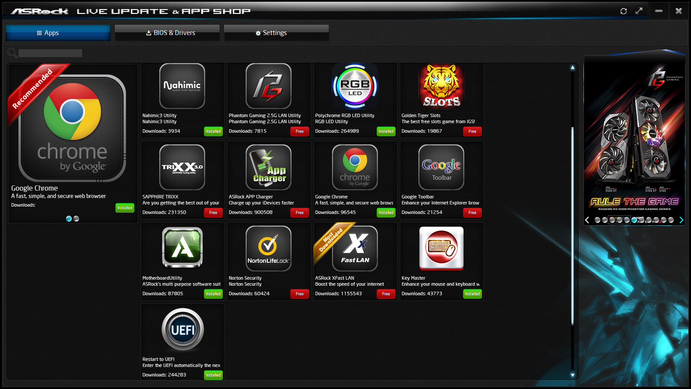Viewport: 691px width, 389px height.
Task: Open the Key Master app icon
Action: (x=441, y=248)
